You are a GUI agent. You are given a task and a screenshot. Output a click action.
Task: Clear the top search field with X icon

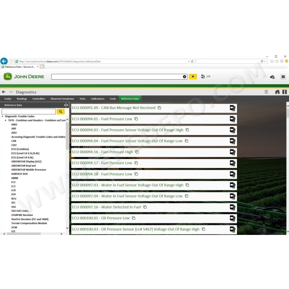point(184,77)
